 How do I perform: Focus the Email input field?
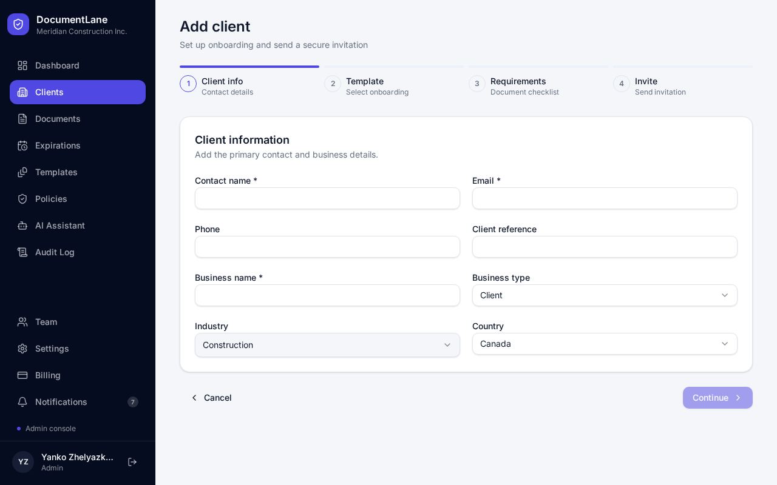pyautogui.click(x=605, y=198)
